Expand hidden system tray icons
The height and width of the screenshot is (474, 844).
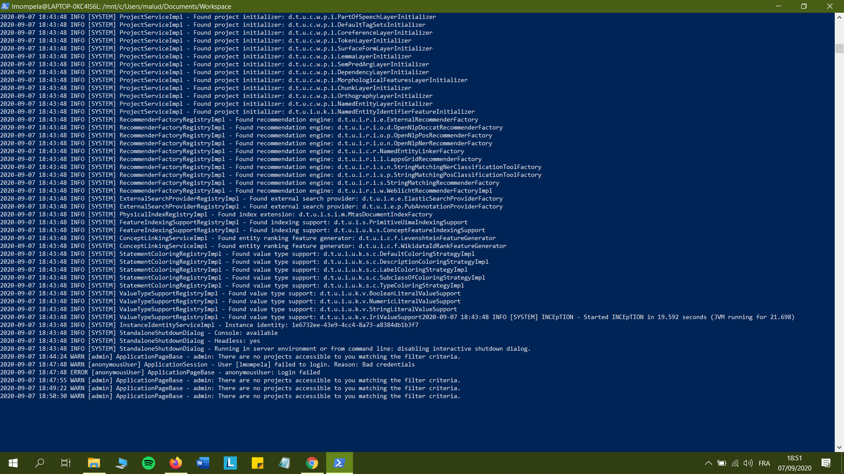(x=709, y=463)
